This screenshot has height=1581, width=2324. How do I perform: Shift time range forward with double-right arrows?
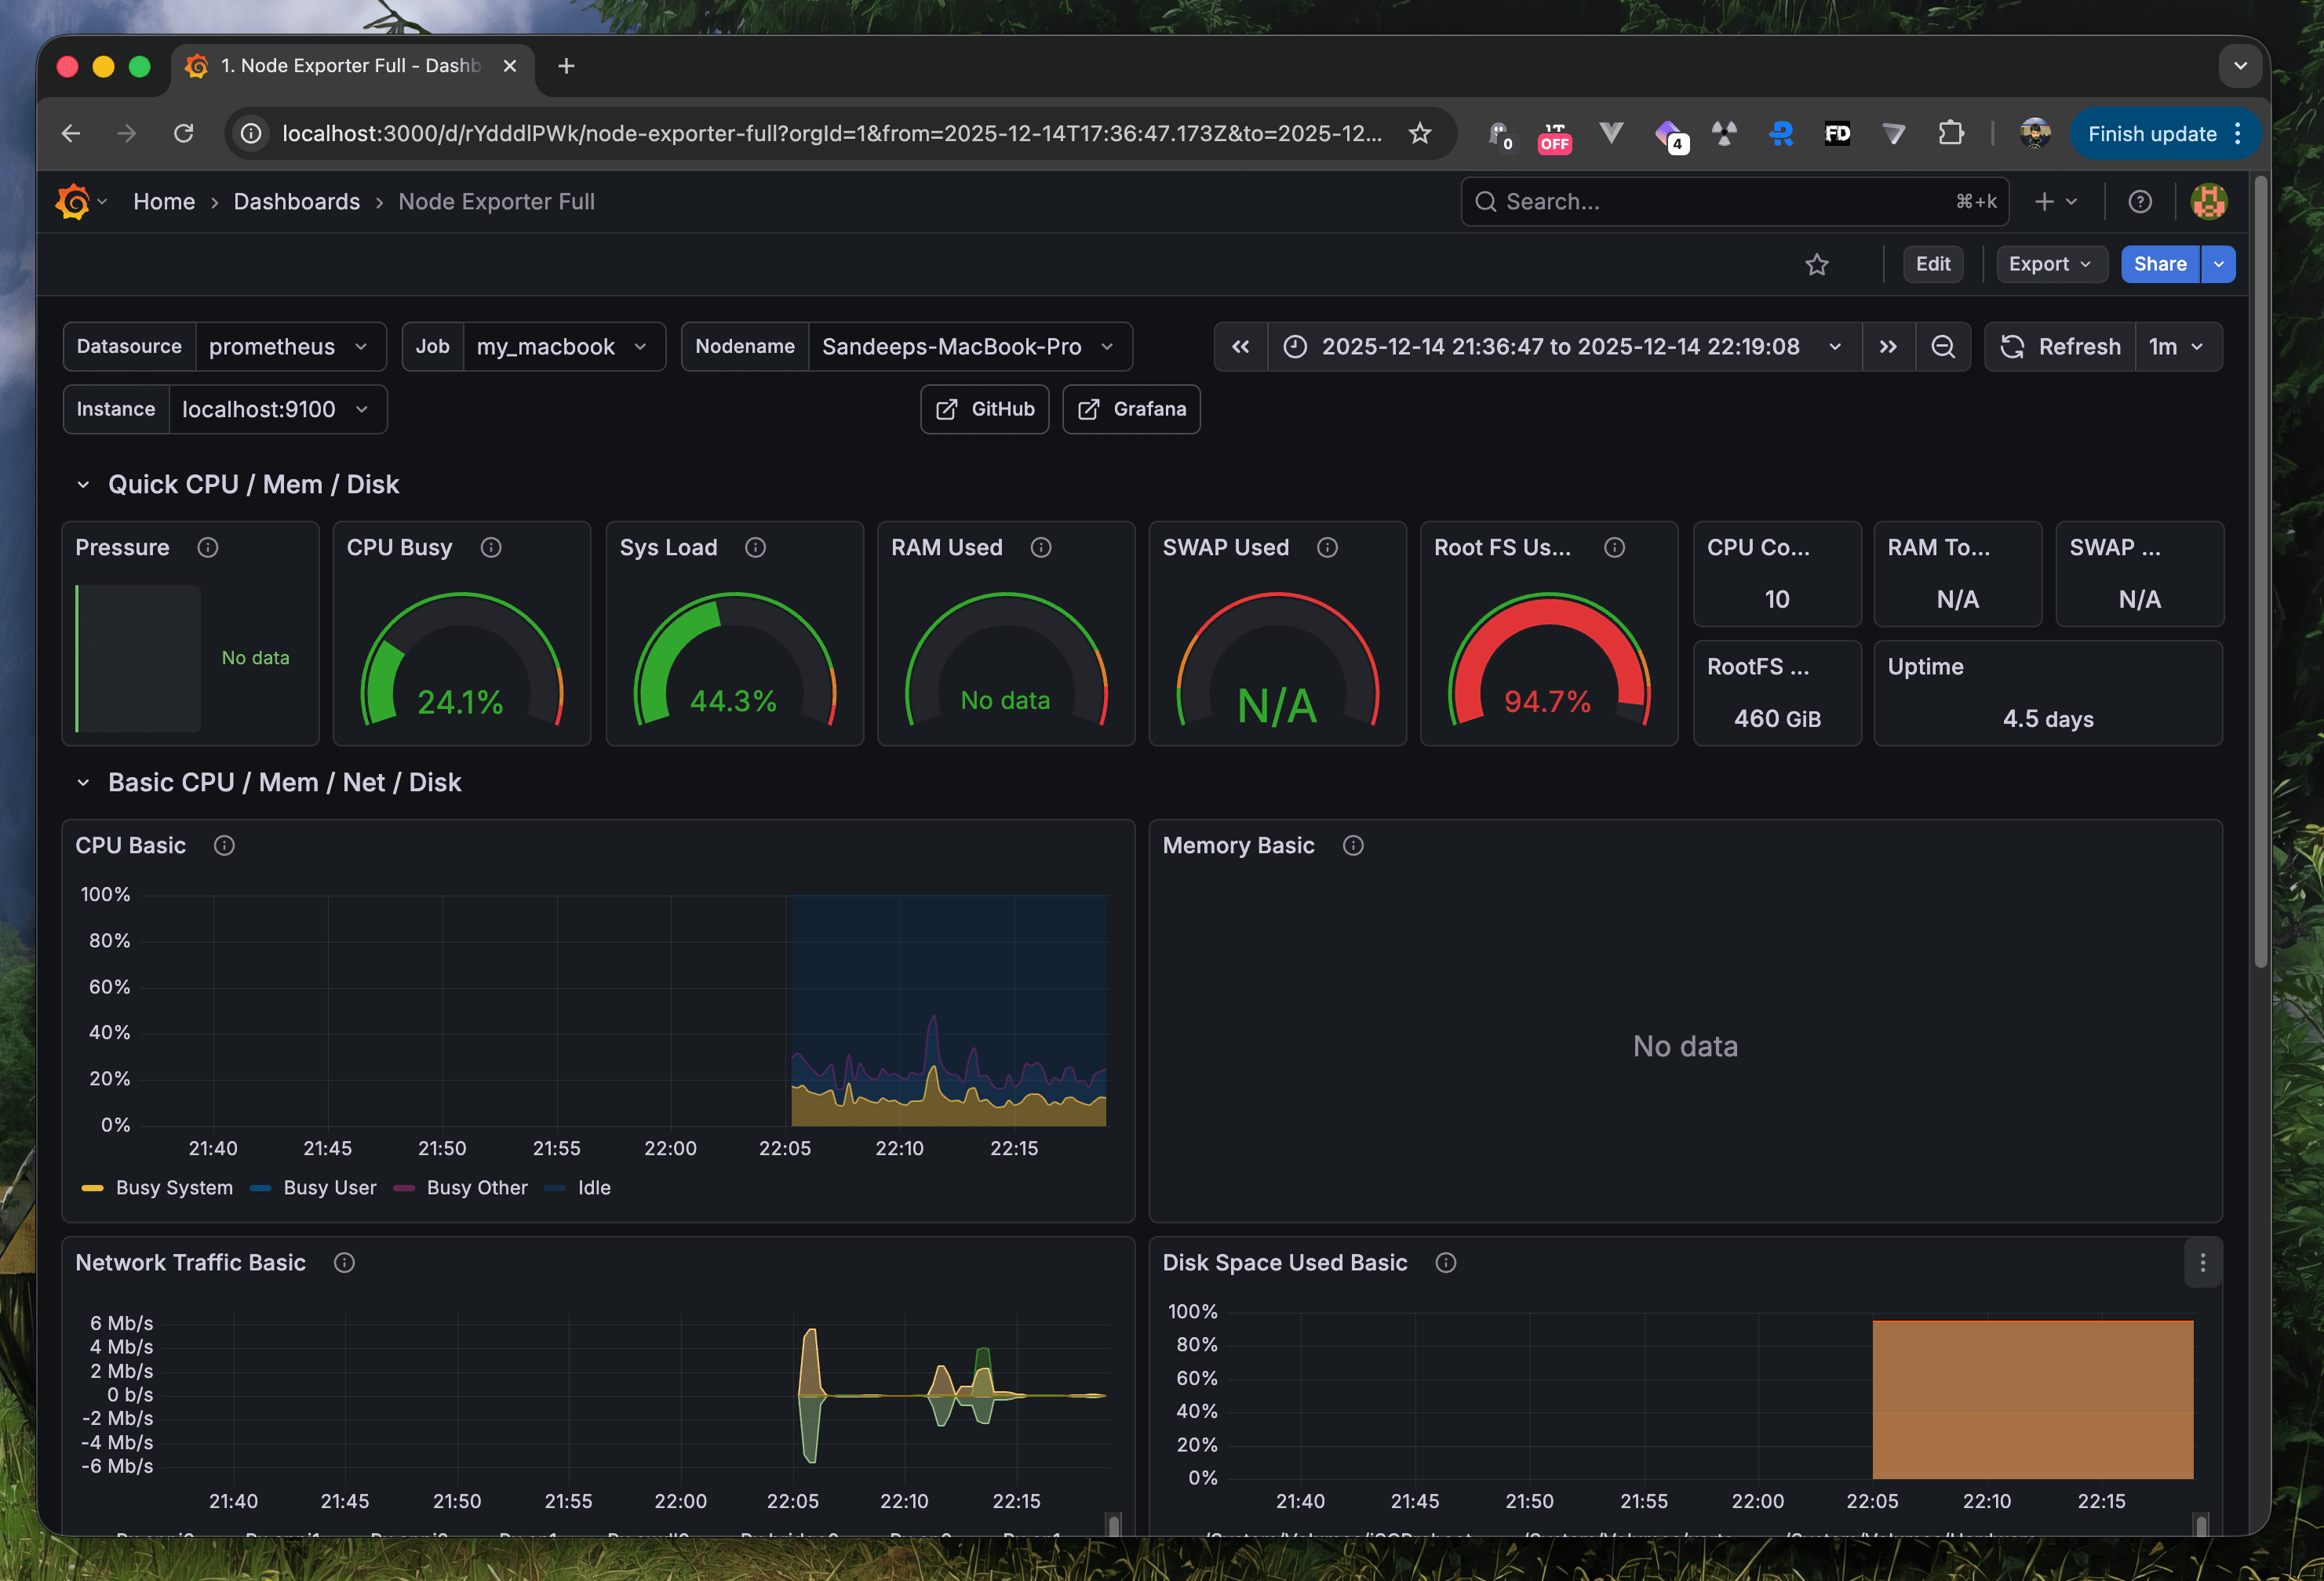1888,347
